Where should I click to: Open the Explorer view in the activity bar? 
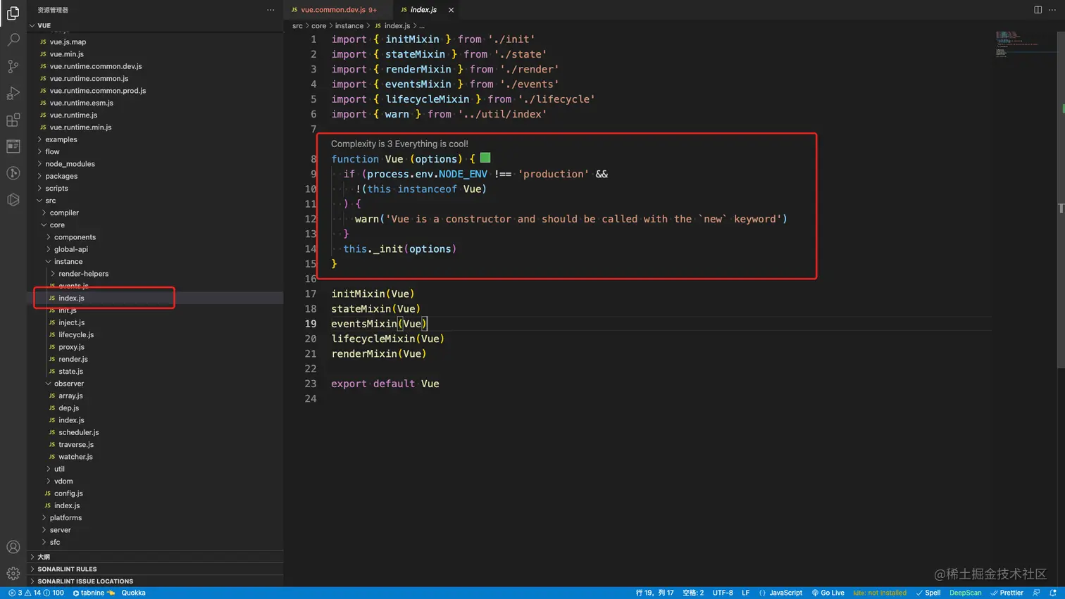pos(13,13)
